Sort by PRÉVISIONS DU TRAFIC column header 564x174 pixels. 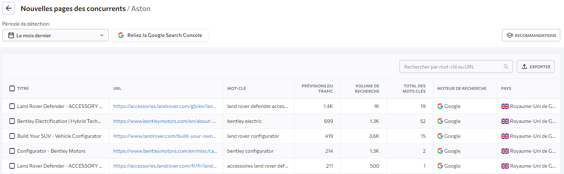[x=317, y=88]
